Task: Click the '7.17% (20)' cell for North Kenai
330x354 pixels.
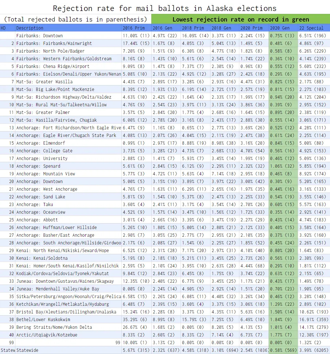Action: (x=196, y=251)
